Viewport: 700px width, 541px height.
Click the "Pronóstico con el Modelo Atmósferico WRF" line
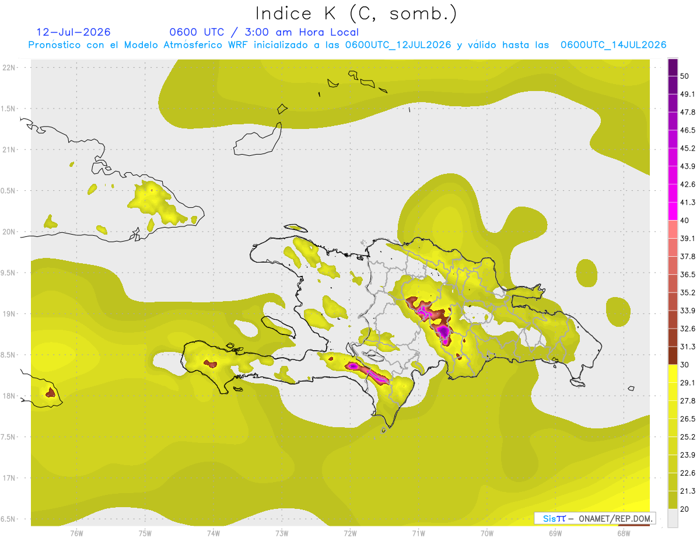[x=348, y=45]
